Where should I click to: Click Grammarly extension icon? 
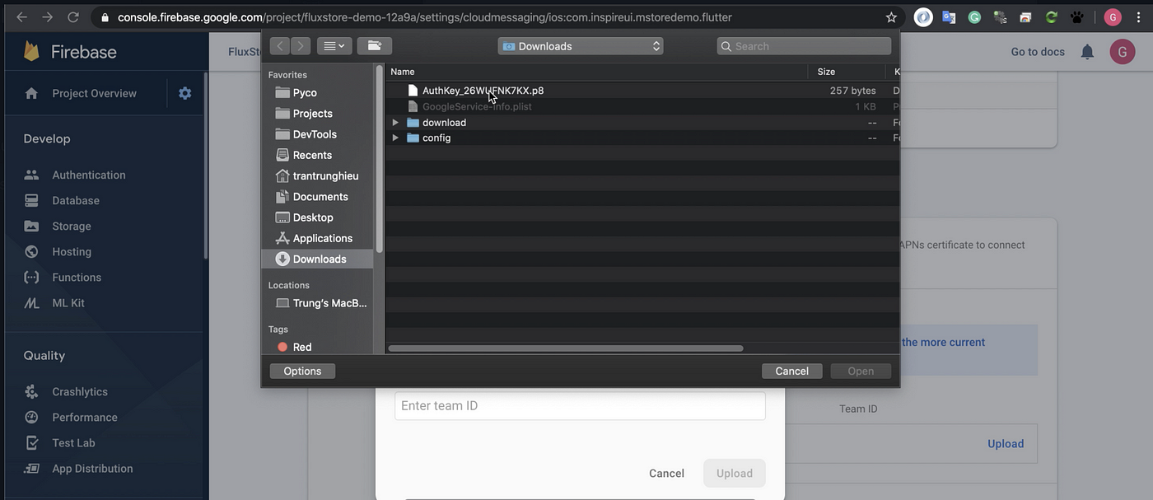point(974,17)
